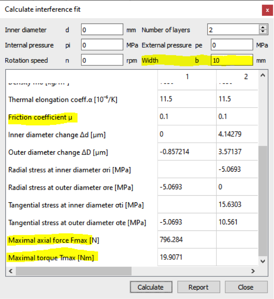Open the Report button

click(x=198, y=287)
